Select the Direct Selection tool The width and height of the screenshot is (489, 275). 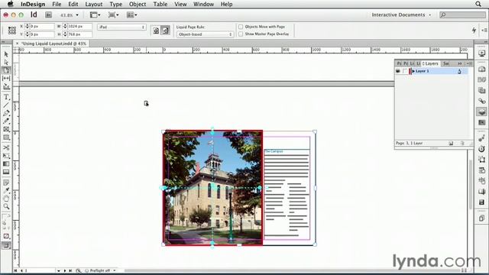pyautogui.click(x=6, y=63)
